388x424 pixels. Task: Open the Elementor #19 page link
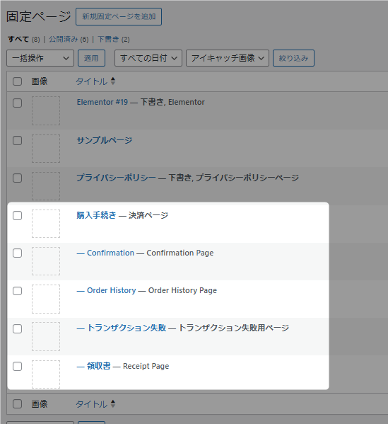click(x=102, y=102)
